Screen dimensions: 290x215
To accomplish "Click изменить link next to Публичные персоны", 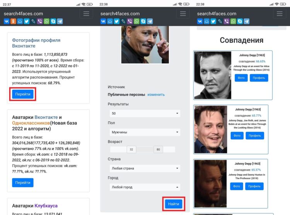I will coord(156,95).
